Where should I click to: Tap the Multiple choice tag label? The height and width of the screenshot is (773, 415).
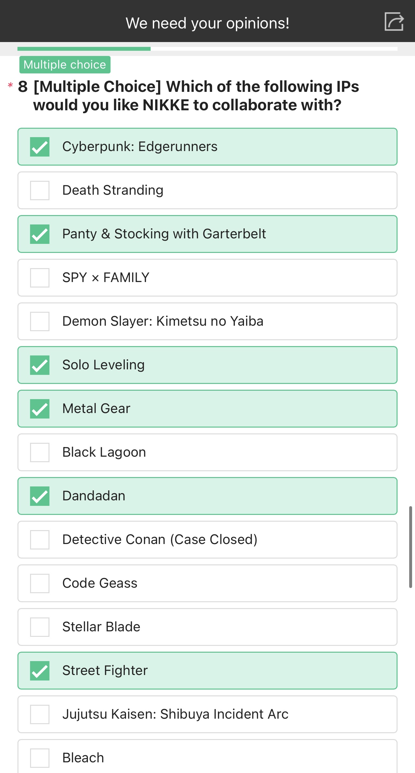click(65, 65)
